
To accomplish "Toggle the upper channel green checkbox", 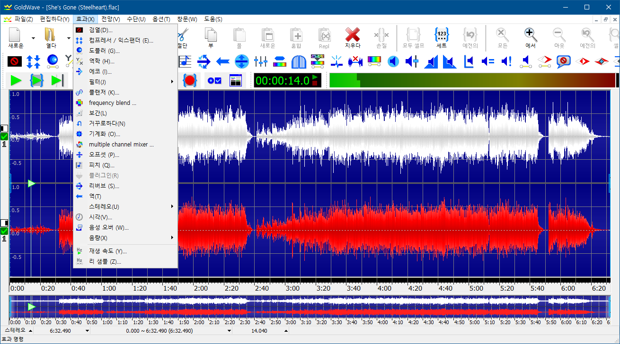I will tap(5, 137).
